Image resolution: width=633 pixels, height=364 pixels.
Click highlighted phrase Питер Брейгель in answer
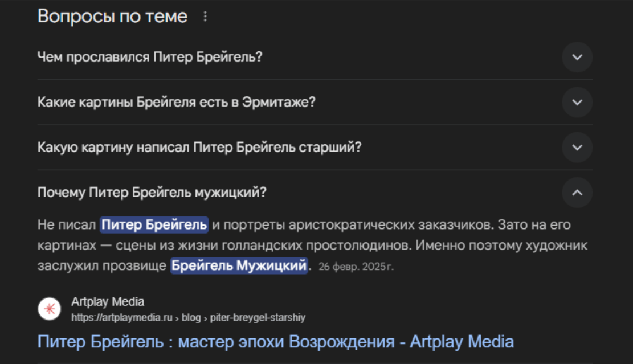click(x=154, y=225)
